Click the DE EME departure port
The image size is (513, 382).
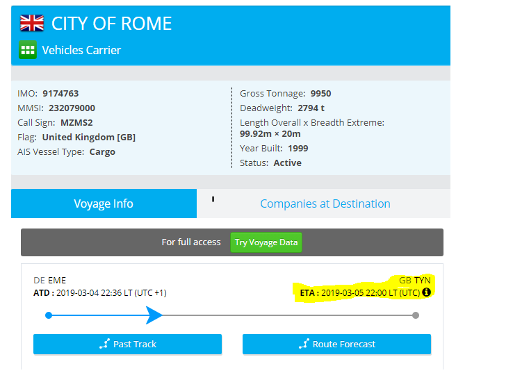[50, 281]
